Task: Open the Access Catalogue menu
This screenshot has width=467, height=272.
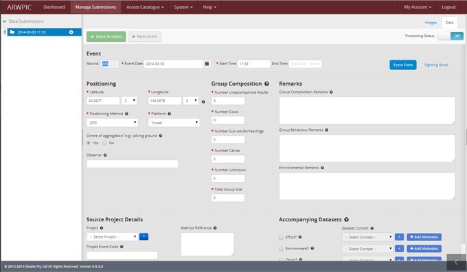Action: coord(145,7)
